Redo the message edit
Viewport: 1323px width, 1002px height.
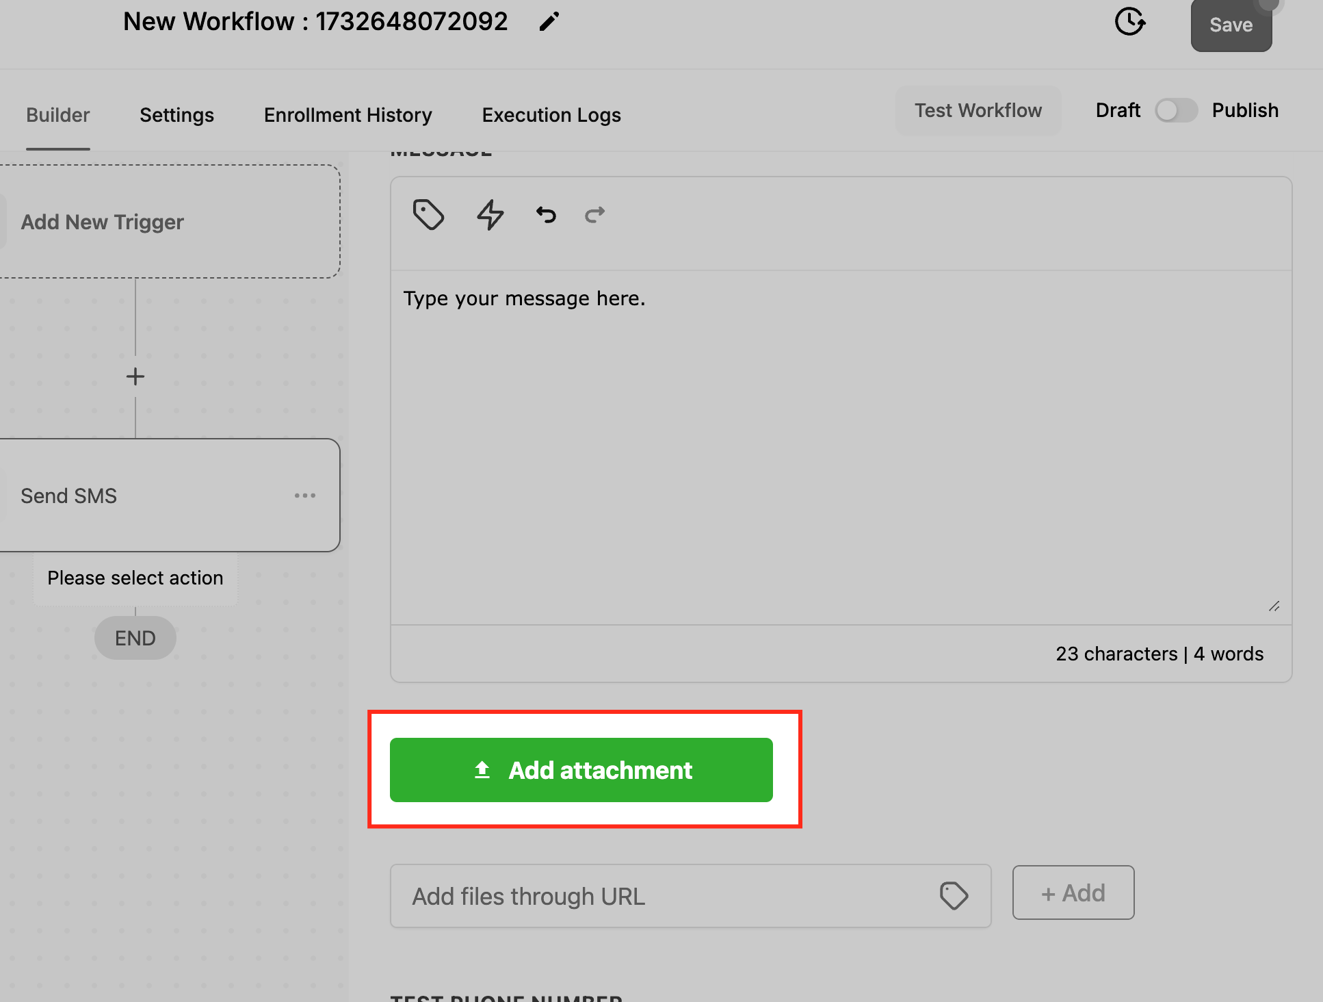[594, 215]
